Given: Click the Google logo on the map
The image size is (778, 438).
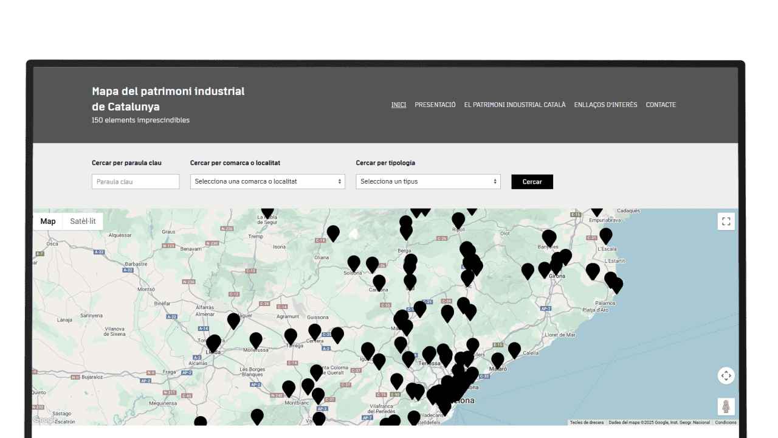Looking at the screenshot, I should (44, 420).
